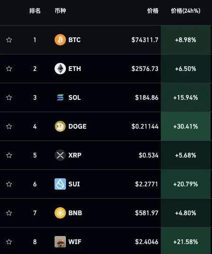The image size is (212, 254).
Task: Open the XRP ticker name
Action: pyautogui.click(x=75, y=155)
